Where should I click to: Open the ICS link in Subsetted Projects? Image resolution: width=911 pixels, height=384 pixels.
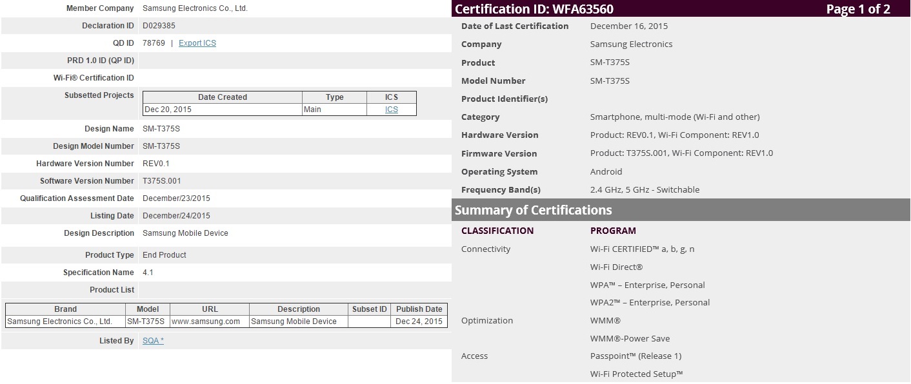(392, 110)
